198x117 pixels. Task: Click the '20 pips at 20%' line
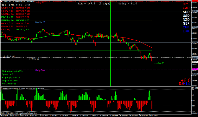point(10,80)
